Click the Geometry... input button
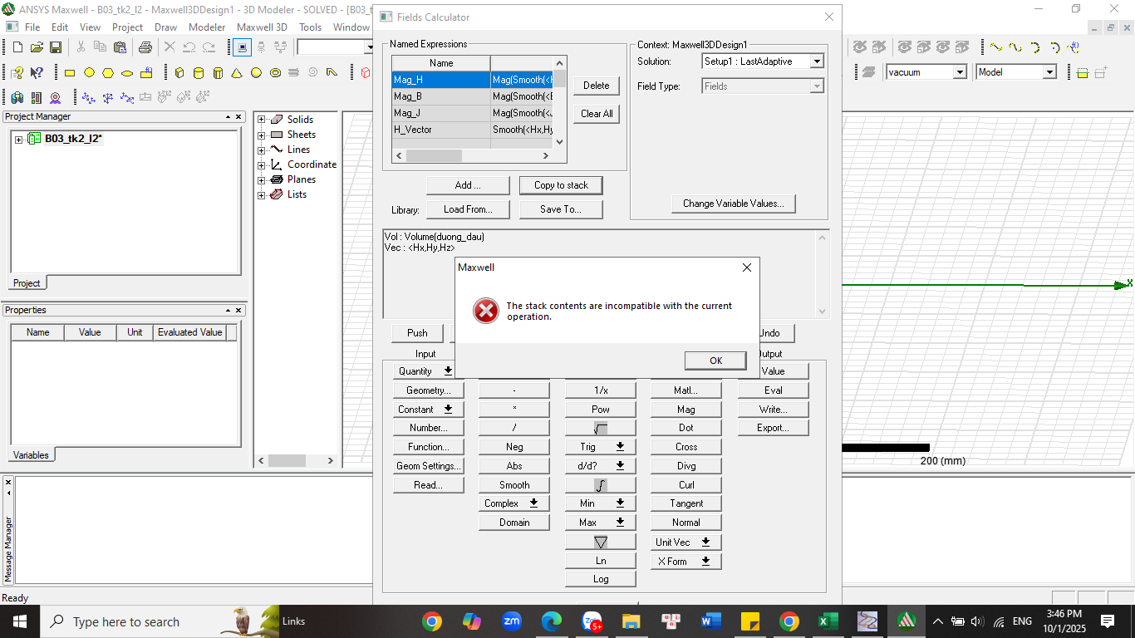This screenshot has height=638, width=1135. 429,390
